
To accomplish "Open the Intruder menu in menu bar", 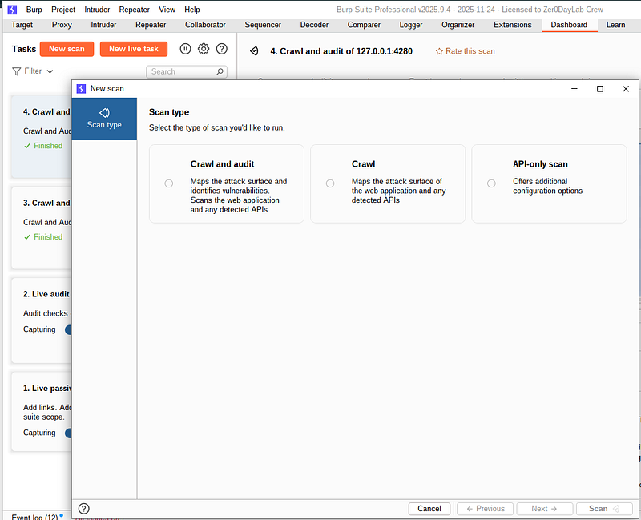I will click(x=97, y=10).
